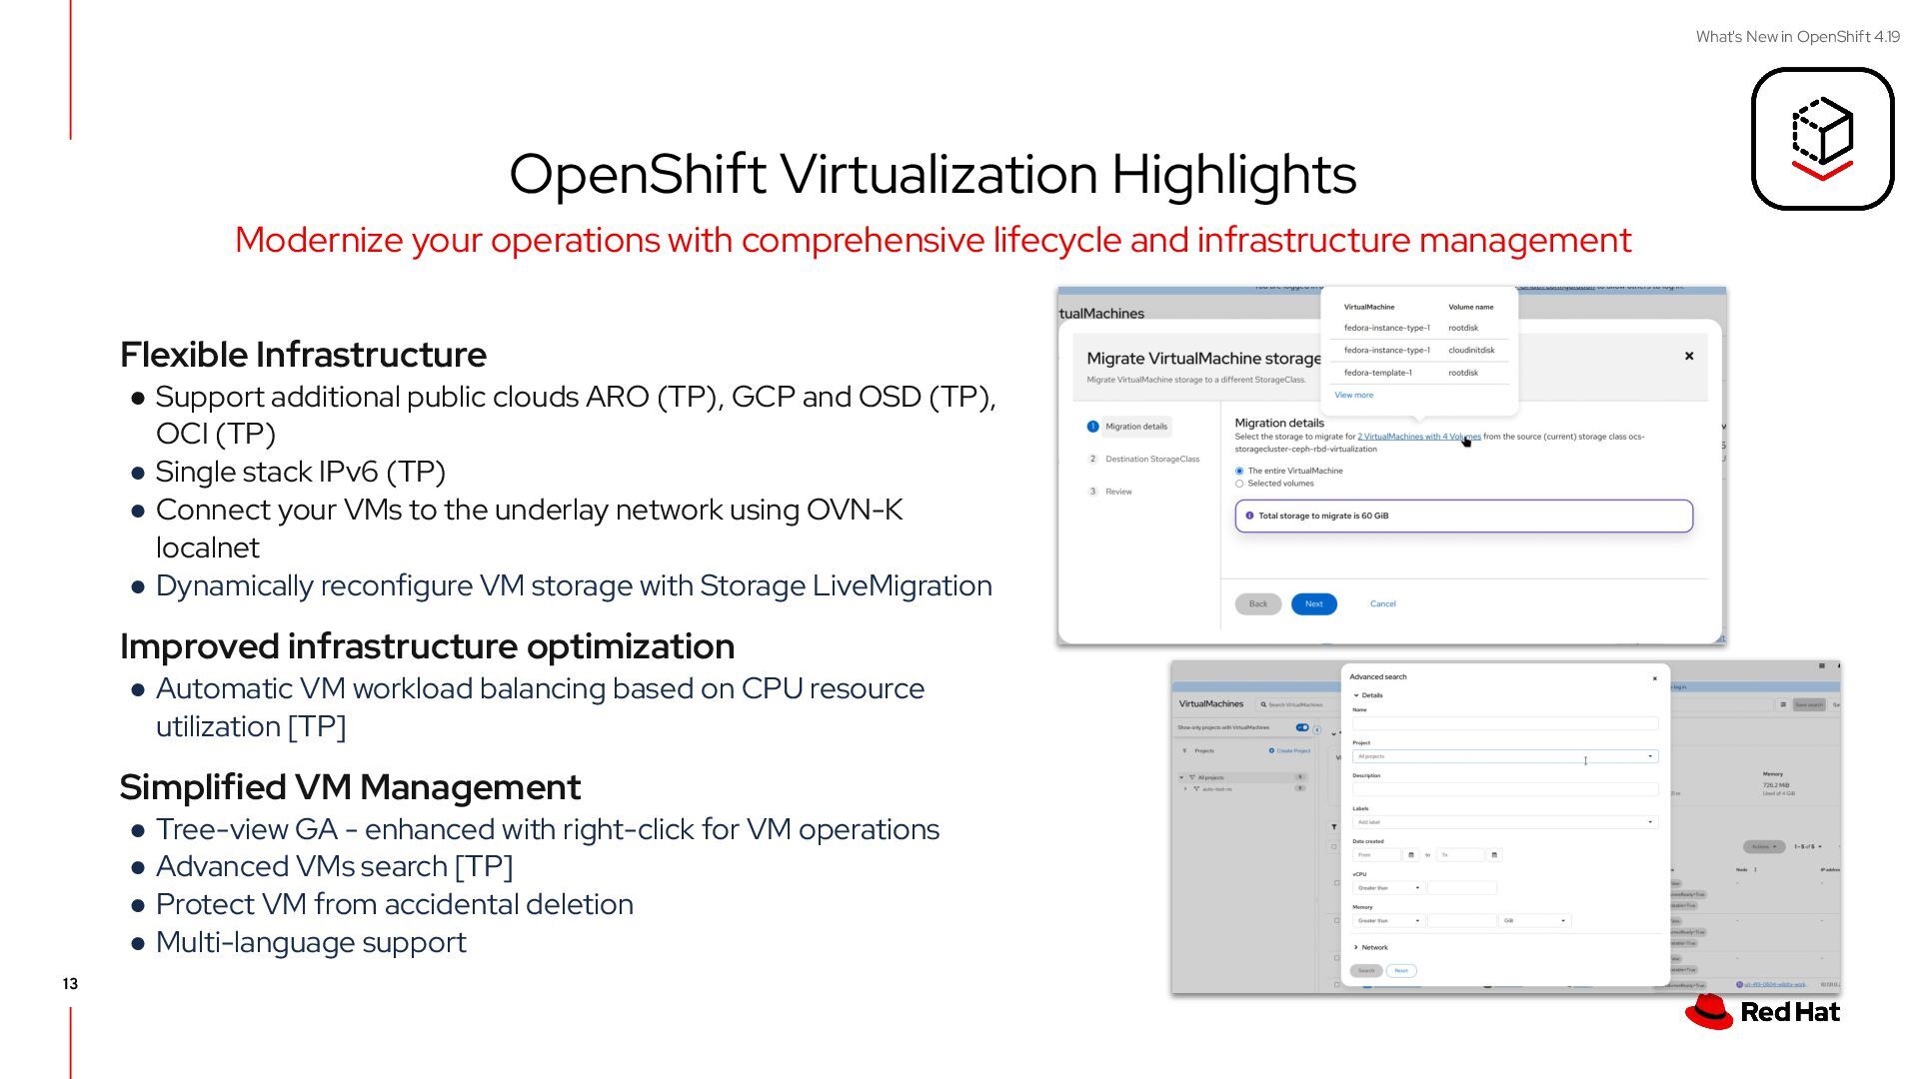
Task: Click the Advanced VMs search [TP] bullet
Action: [335, 866]
